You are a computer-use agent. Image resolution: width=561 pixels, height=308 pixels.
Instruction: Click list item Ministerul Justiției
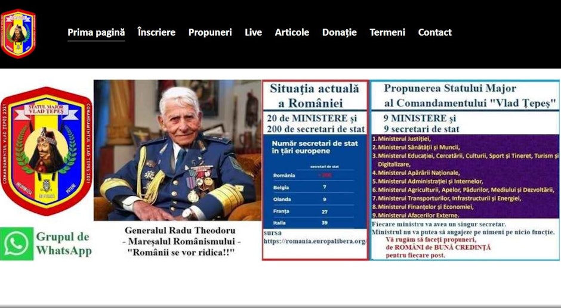click(402, 139)
